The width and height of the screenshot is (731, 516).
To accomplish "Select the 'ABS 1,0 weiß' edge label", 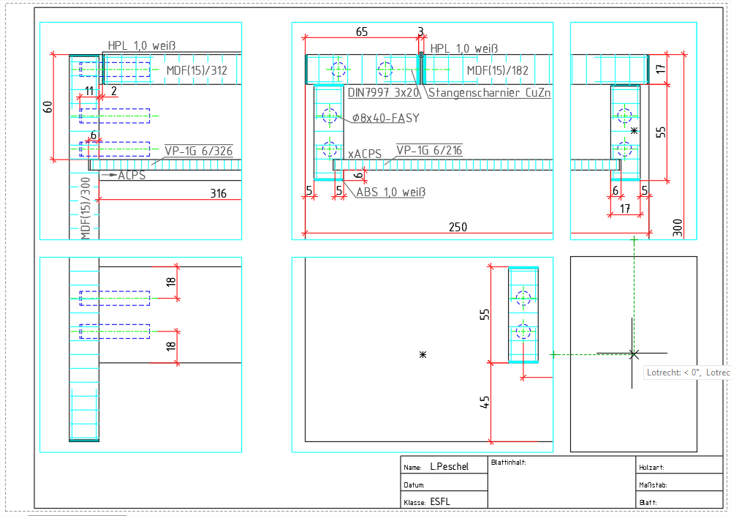I will pos(390,192).
